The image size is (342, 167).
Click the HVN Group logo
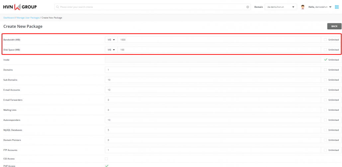20,7
